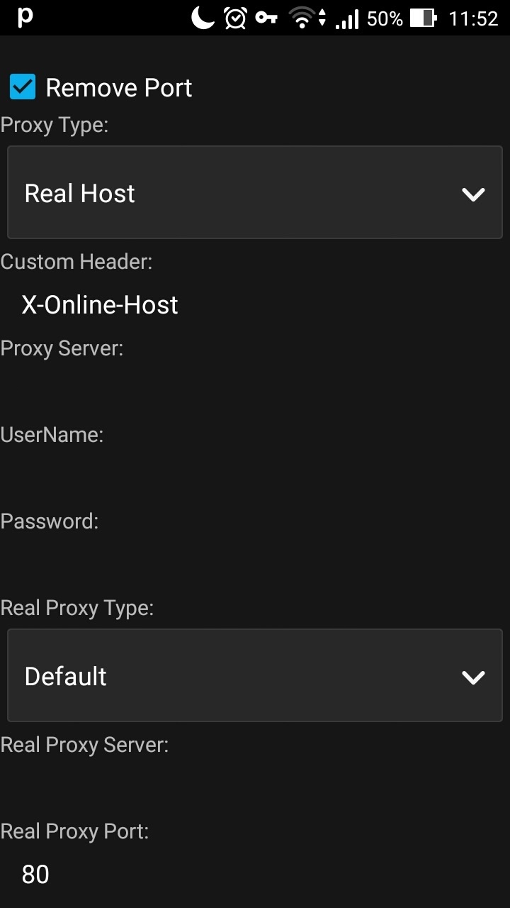Tap the 11:52 clock display

[x=473, y=18]
